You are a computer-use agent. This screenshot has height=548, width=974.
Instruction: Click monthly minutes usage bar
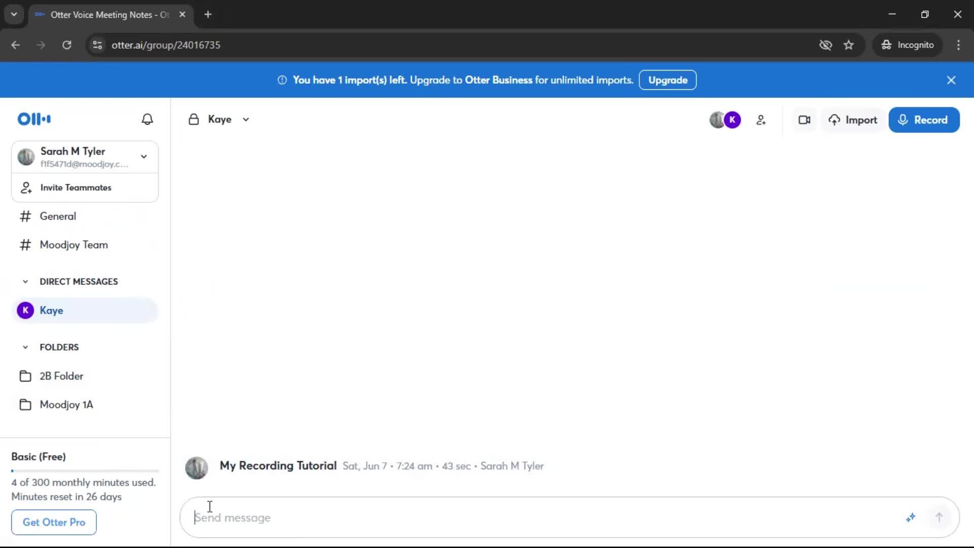[85, 471]
